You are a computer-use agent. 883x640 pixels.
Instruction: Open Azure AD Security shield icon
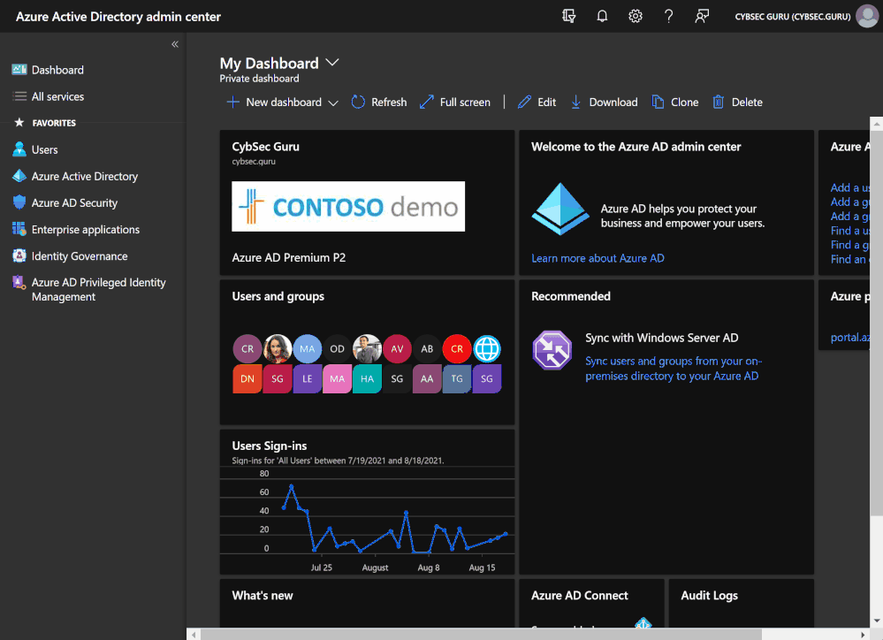click(x=19, y=202)
